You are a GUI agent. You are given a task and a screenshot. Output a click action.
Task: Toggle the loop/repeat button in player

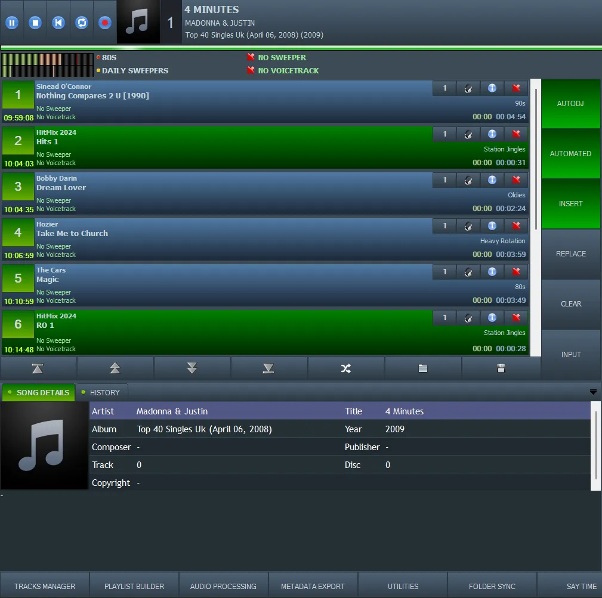coord(82,23)
